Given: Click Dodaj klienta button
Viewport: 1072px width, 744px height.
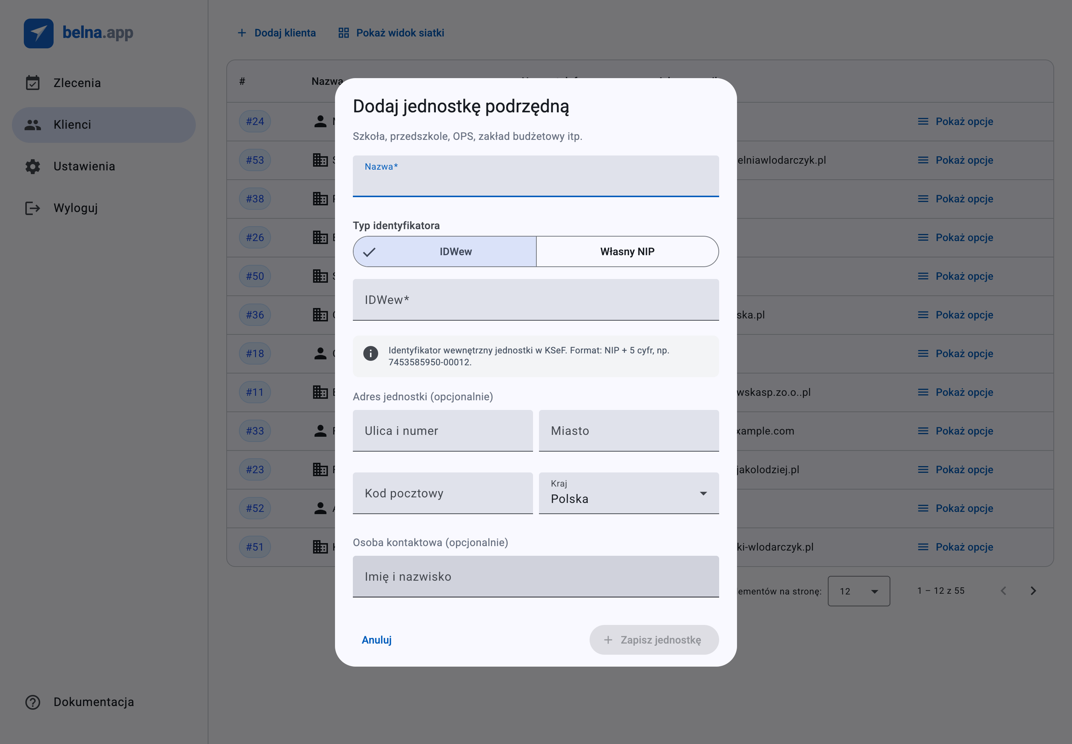Looking at the screenshot, I should [277, 33].
